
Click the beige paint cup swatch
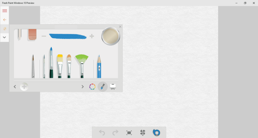tap(111, 36)
